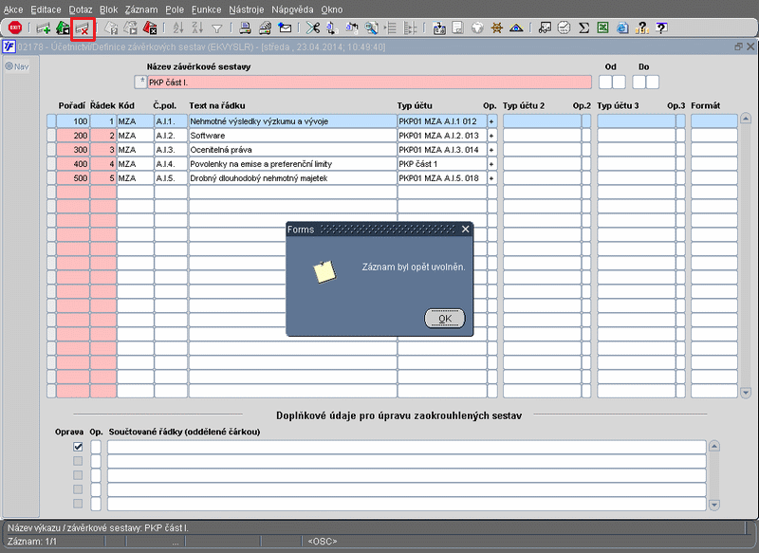Viewport: 759px width, 553px height.
Task: Tick the second Oprava checkbox
Action: click(x=78, y=461)
